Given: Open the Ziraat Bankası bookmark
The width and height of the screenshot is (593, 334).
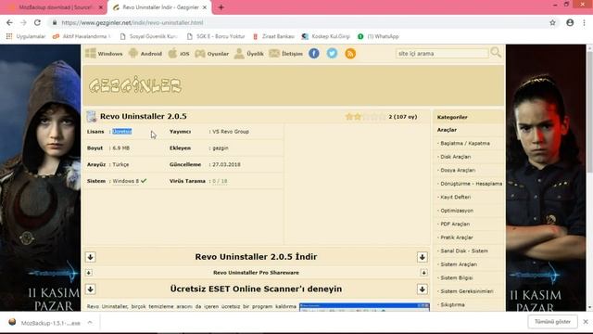Looking at the screenshot, I should (x=273, y=36).
